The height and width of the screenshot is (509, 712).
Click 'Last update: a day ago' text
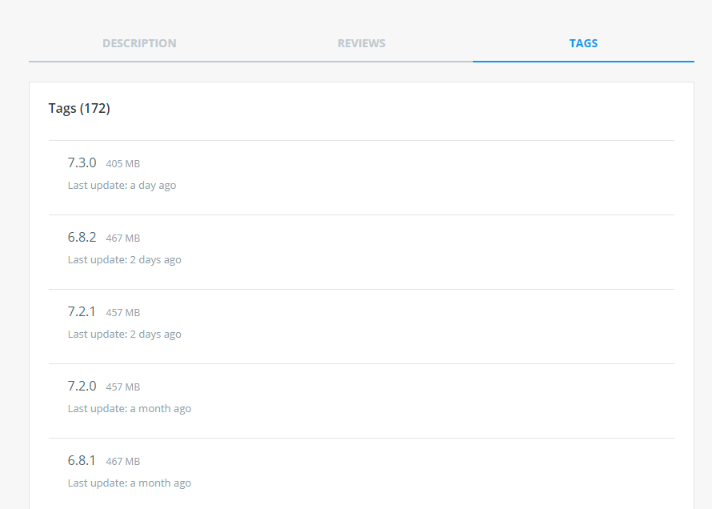click(x=122, y=185)
